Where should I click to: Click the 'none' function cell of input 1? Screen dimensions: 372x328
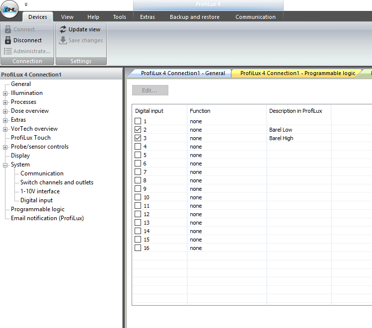click(x=227, y=121)
